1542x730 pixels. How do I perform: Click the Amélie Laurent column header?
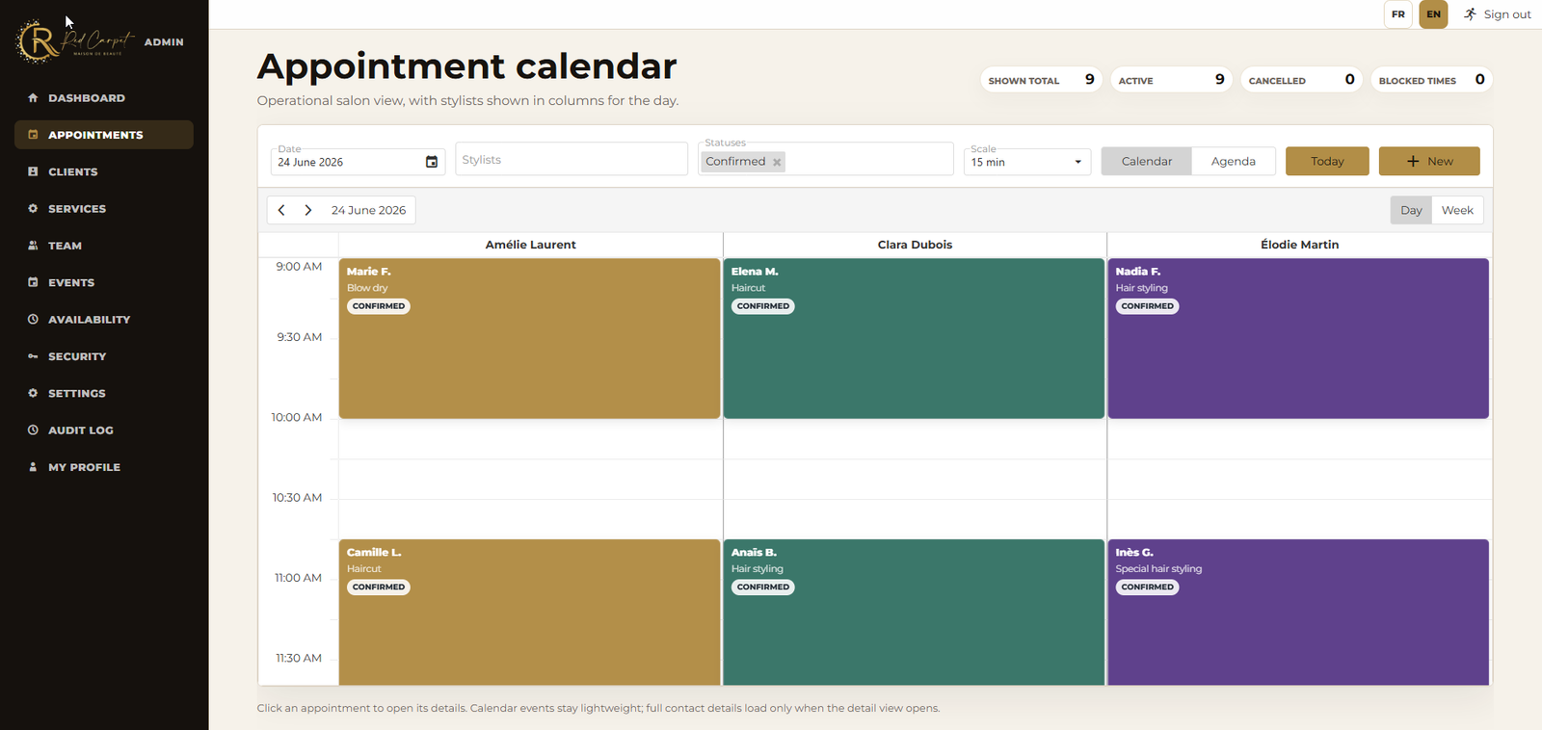[530, 245]
